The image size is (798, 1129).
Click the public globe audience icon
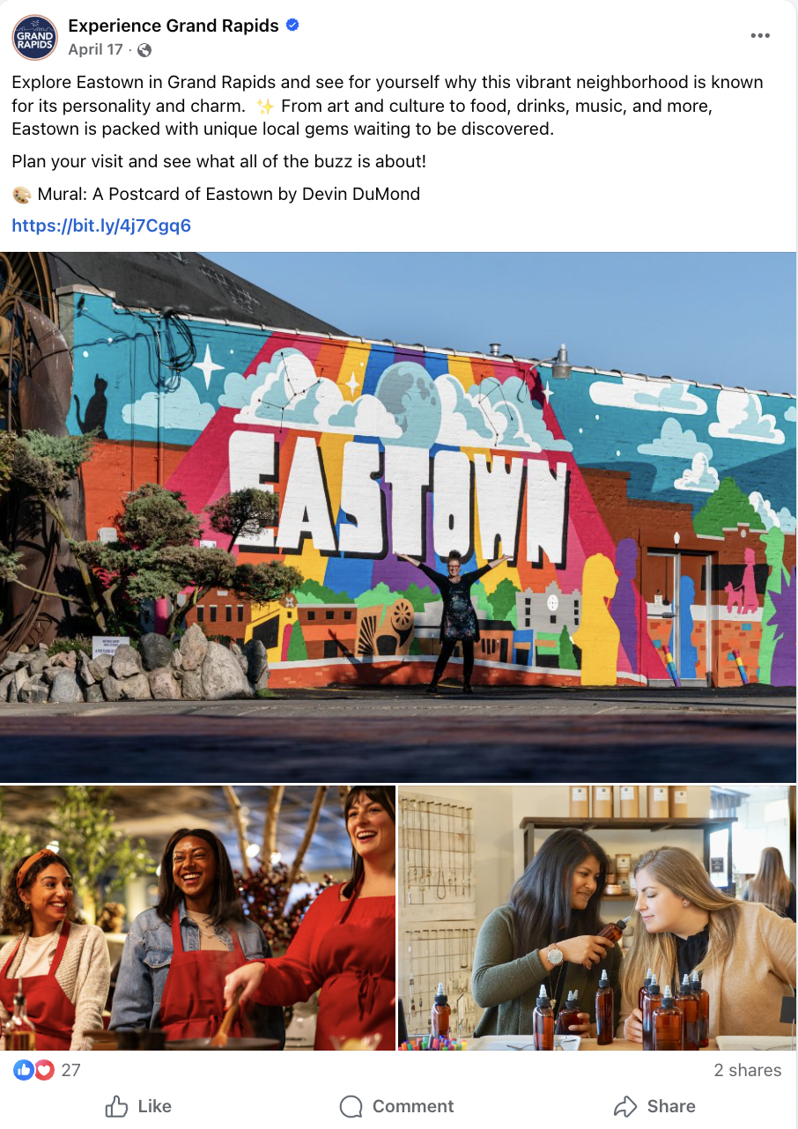pos(144,50)
